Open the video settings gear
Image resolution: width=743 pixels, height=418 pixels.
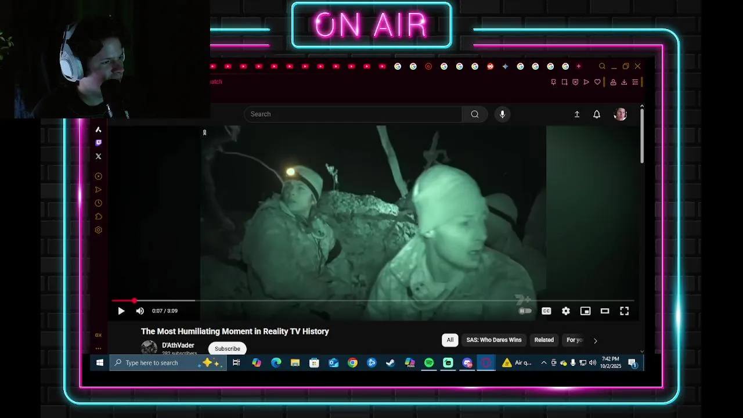[x=566, y=311]
